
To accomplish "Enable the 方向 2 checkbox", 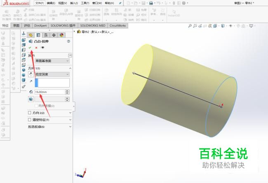I will [29, 113].
